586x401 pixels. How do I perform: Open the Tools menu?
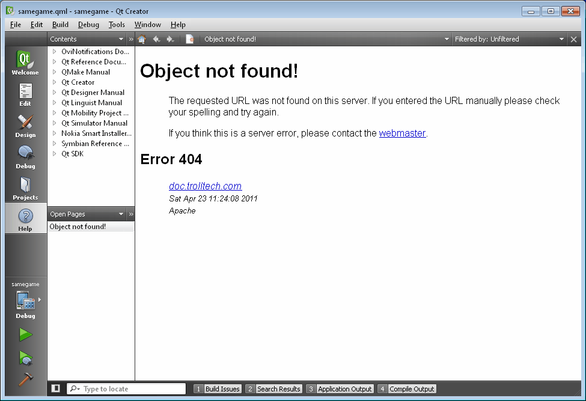click(x=117, y=25)
